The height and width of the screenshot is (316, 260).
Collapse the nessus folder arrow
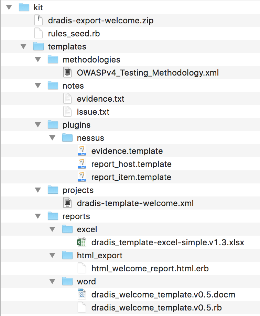[52, 138]
